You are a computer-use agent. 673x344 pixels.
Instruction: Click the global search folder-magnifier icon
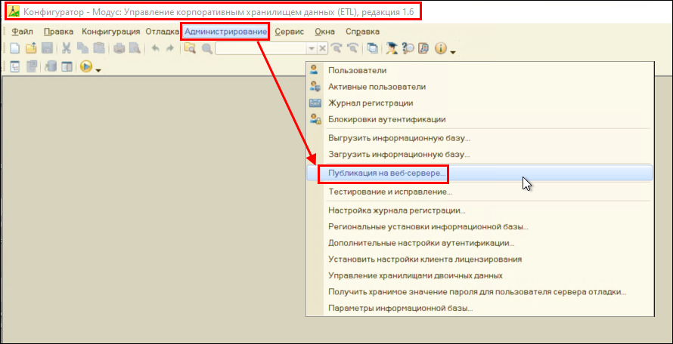(190, 48)
